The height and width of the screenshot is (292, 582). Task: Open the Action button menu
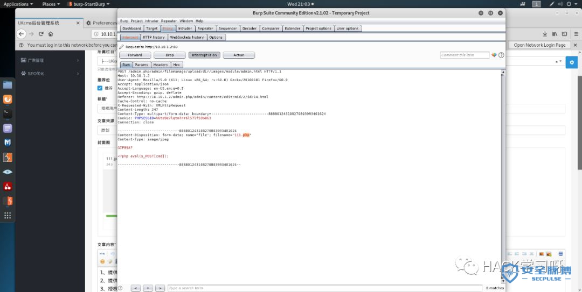(239, 55)
